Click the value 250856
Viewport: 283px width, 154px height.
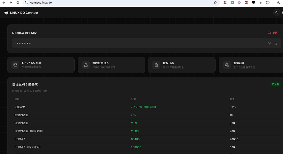136,147
